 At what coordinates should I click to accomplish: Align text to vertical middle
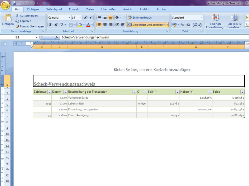105,18
